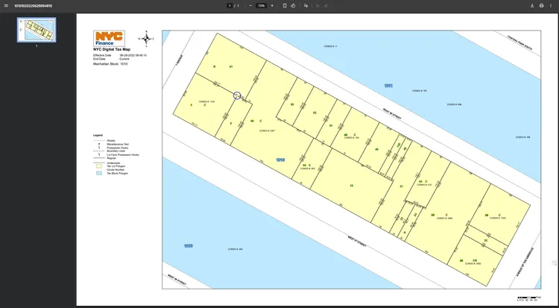Image resolution: width=559 pixels, height=308 pixels.
Task: Select the page 1 thumbnail
Action: (x=37, y=29)
